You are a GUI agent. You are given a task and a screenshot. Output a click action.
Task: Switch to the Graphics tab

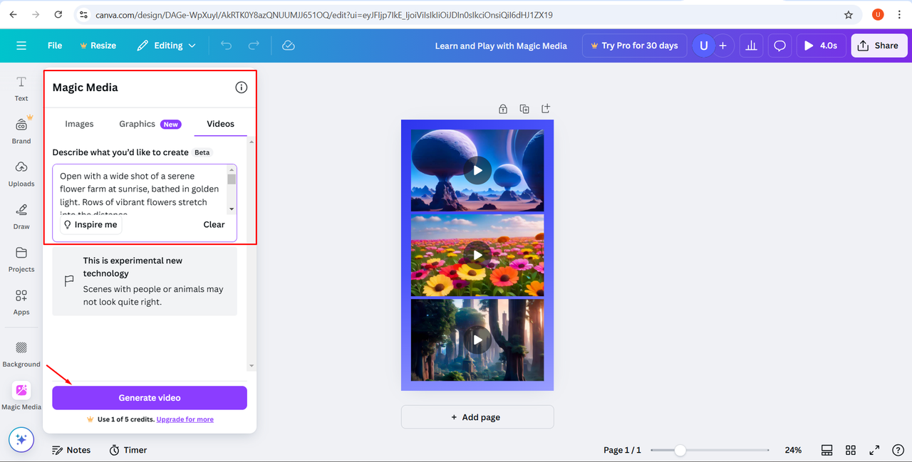[x=149, y=124]
